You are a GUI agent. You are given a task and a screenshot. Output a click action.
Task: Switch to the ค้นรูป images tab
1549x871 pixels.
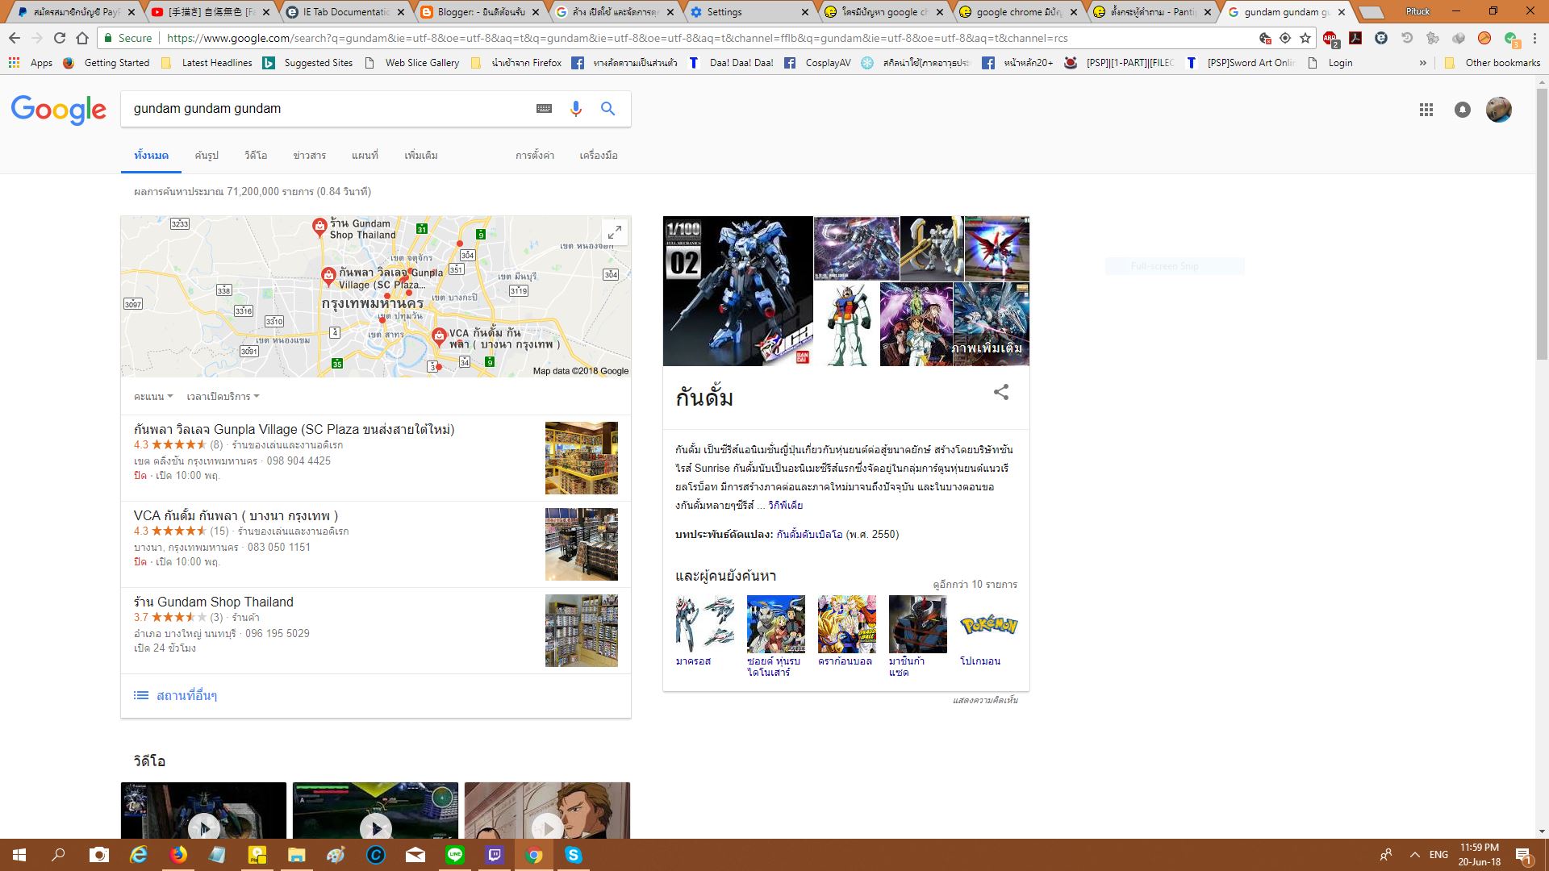click(207, 156)
